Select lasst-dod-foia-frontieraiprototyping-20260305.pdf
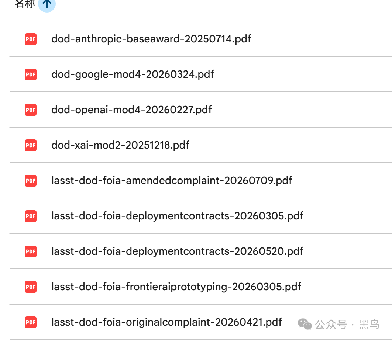This screenshot has height=340, width=392. [176, 287]
